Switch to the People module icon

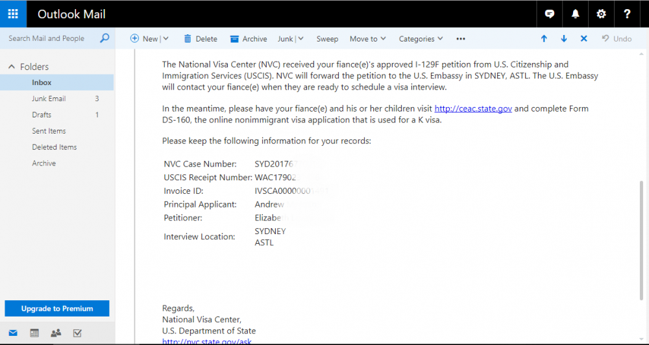click(x=56, y=333)
